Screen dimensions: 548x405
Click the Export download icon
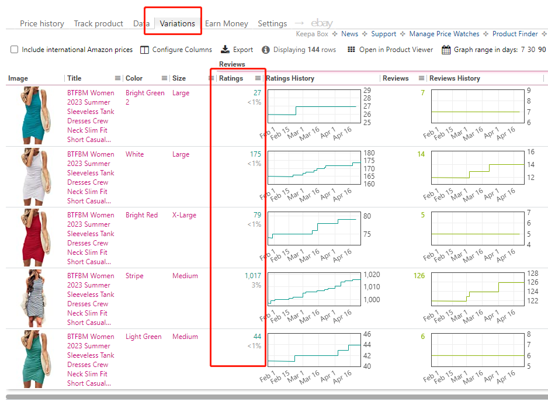225,50
